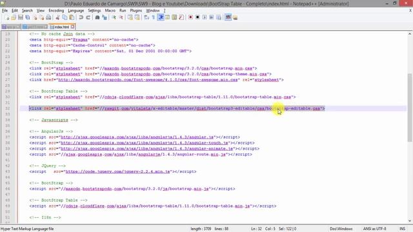Image resolution: width=413 pixels, height=232 pixels.
Task: Zoom in using the toolbar icon
Action: tap(114, 17)
